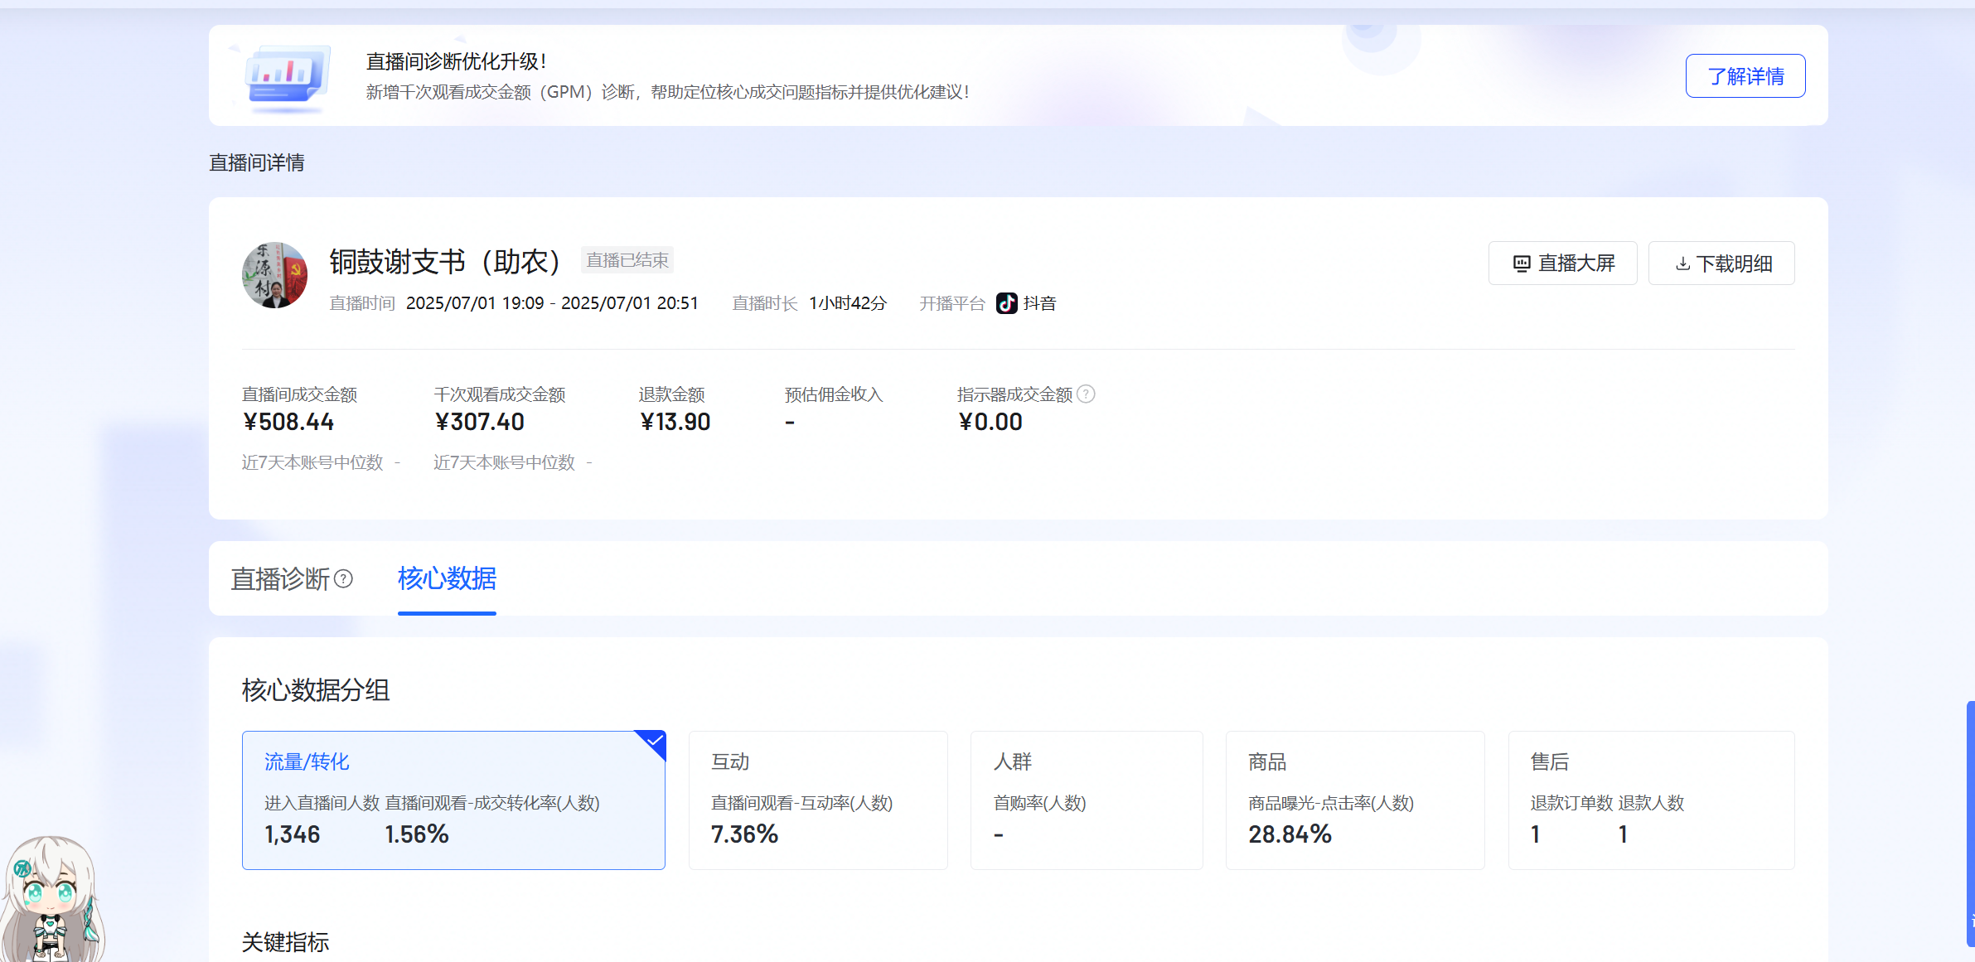
Task: Switch to the 直播诊断 tab
Action: click(x=280, y=579)
